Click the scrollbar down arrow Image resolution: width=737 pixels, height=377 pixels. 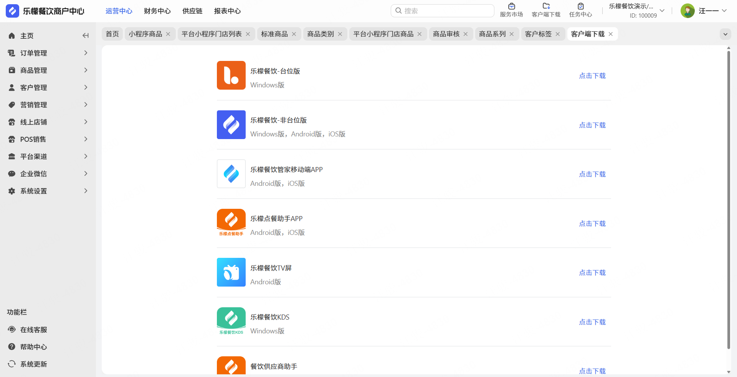point(729,372)
